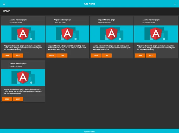Click 'Check this Home' subtitle on third card

tap(104, 23)
